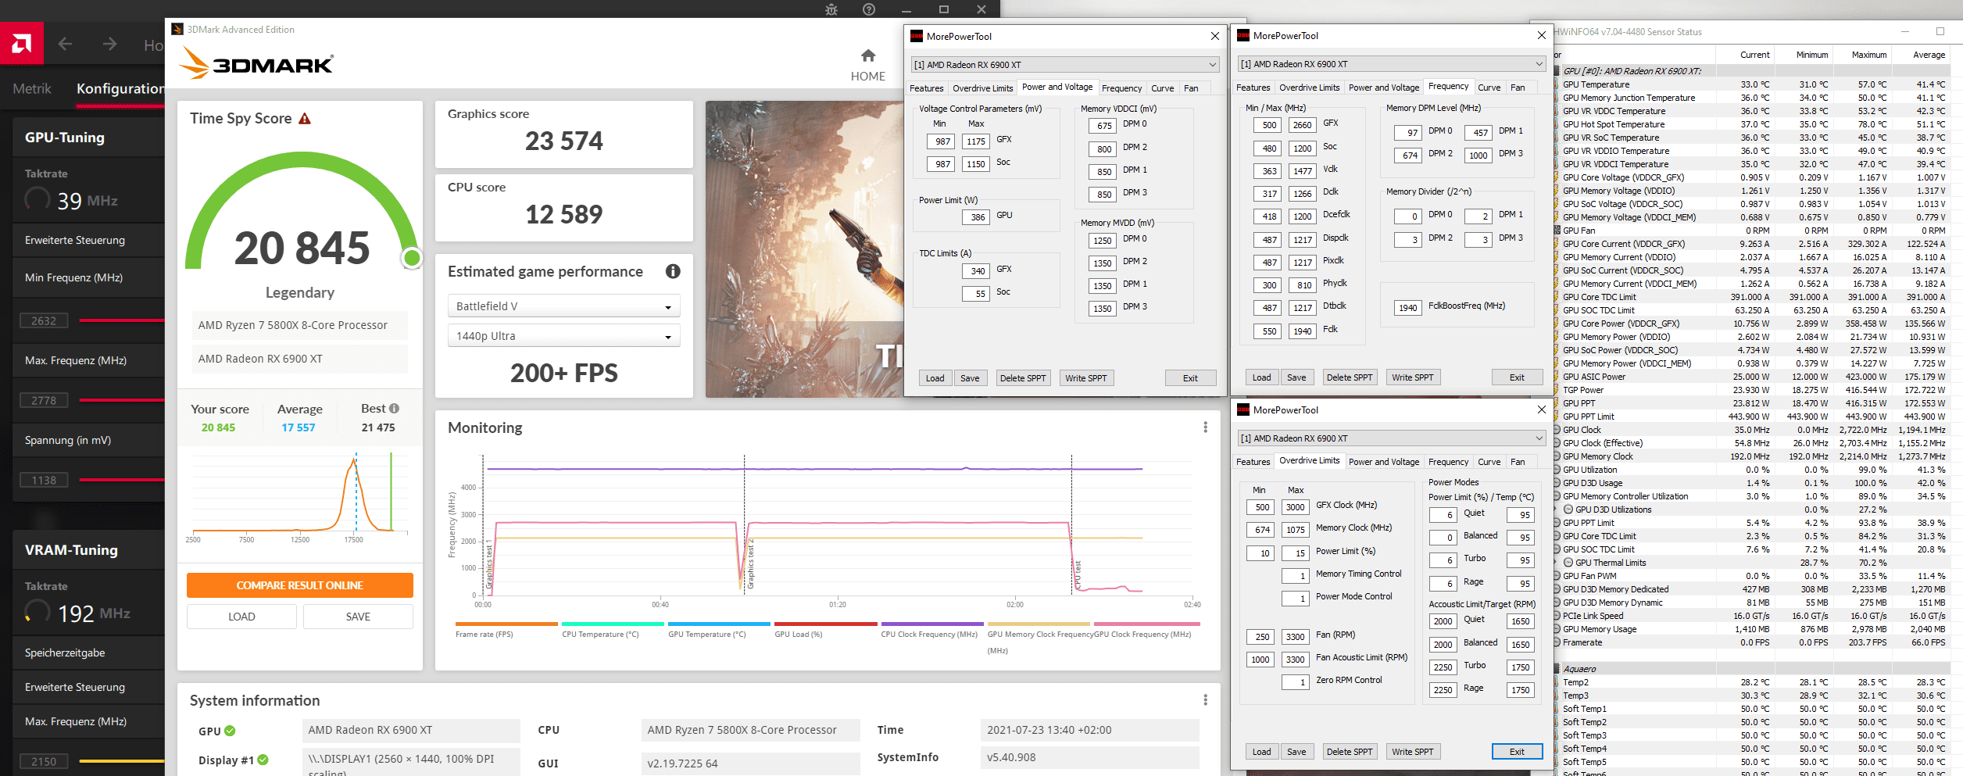1963x776 pixels.
Task: Click the VRAM Taktrate gauge showing 192 MHz
Action: 37,613
